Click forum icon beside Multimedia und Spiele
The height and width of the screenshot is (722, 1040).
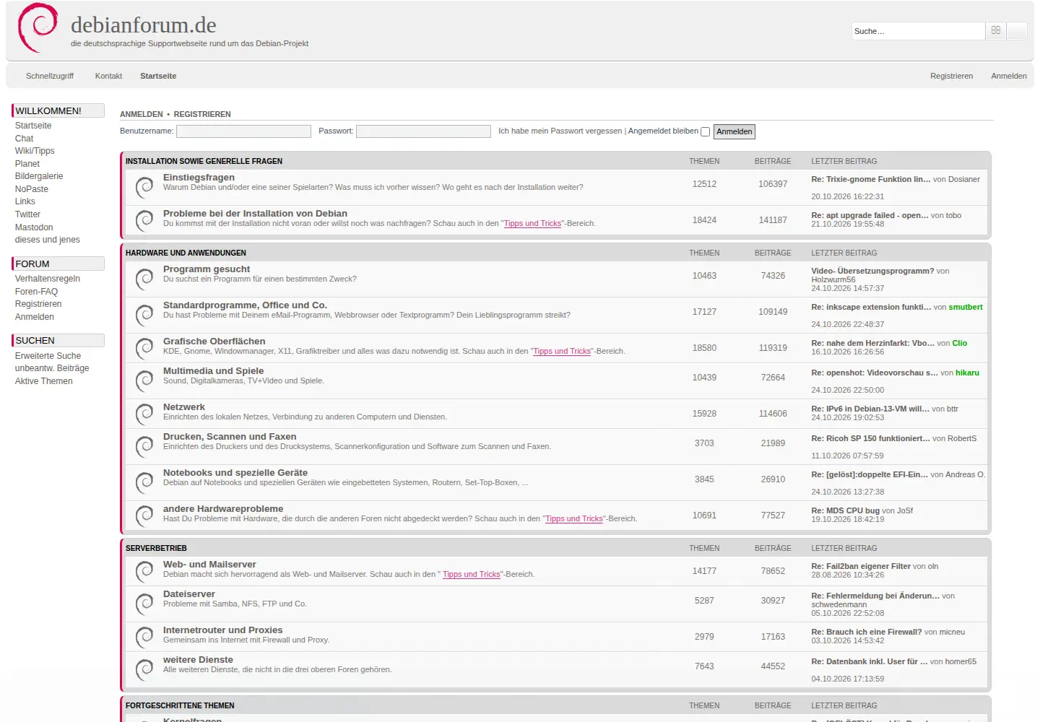pyautogui.click(x=144, y=380)
